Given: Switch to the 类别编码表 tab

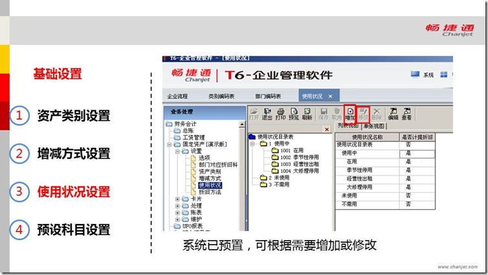Looking at the screenshot, I should 221,96.
